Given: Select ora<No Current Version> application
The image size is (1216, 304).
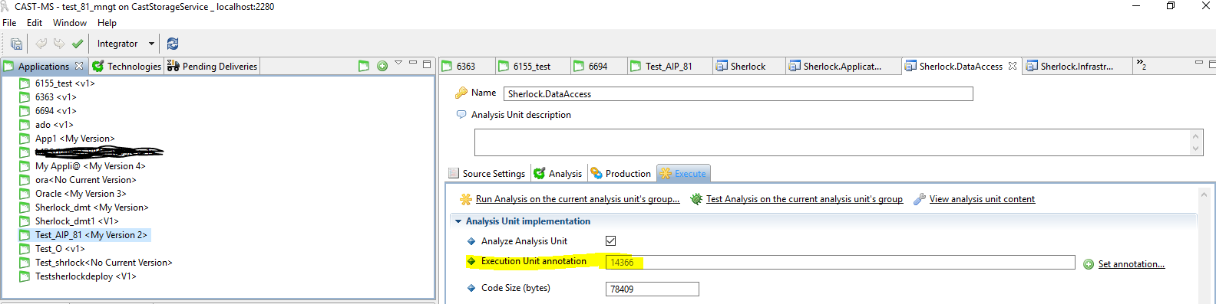Looking at the screenshot, I should [x=85, y=180].
